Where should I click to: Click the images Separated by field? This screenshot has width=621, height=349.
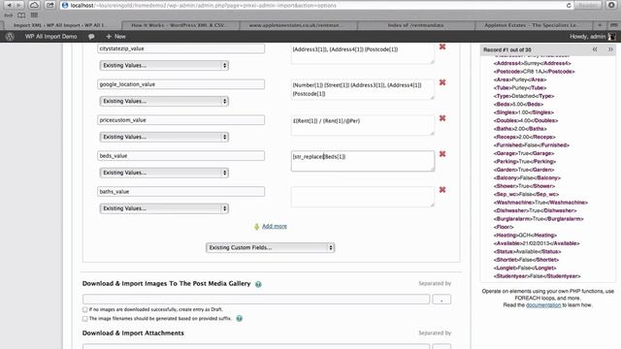(x=441, y=300)
